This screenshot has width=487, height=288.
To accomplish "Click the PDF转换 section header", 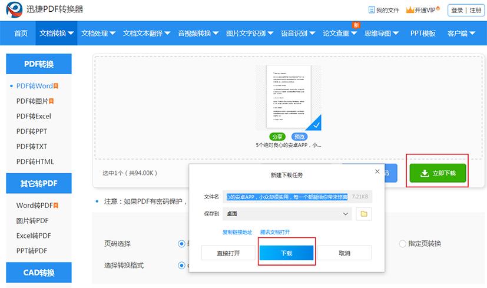I will point(39,64).
